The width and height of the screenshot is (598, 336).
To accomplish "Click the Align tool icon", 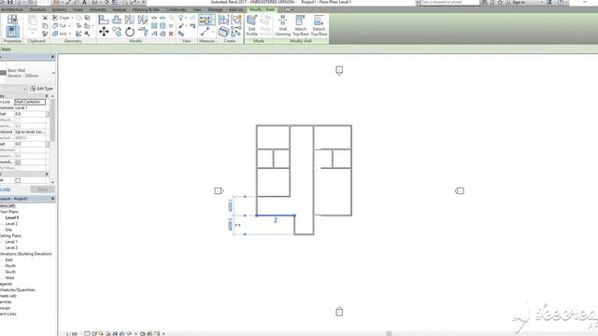I will (x=104, y=20).
